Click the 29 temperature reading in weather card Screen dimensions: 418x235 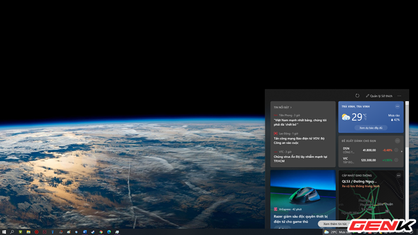pos(357,117)
